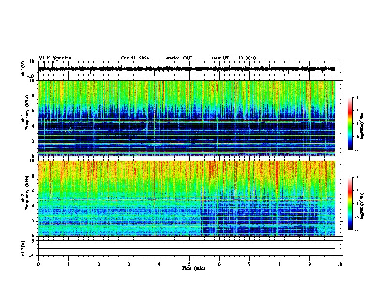Click time axis tick label "0"
Image resolution: width=383 pixels, height=296 pixels.
[x=38, y=264]
